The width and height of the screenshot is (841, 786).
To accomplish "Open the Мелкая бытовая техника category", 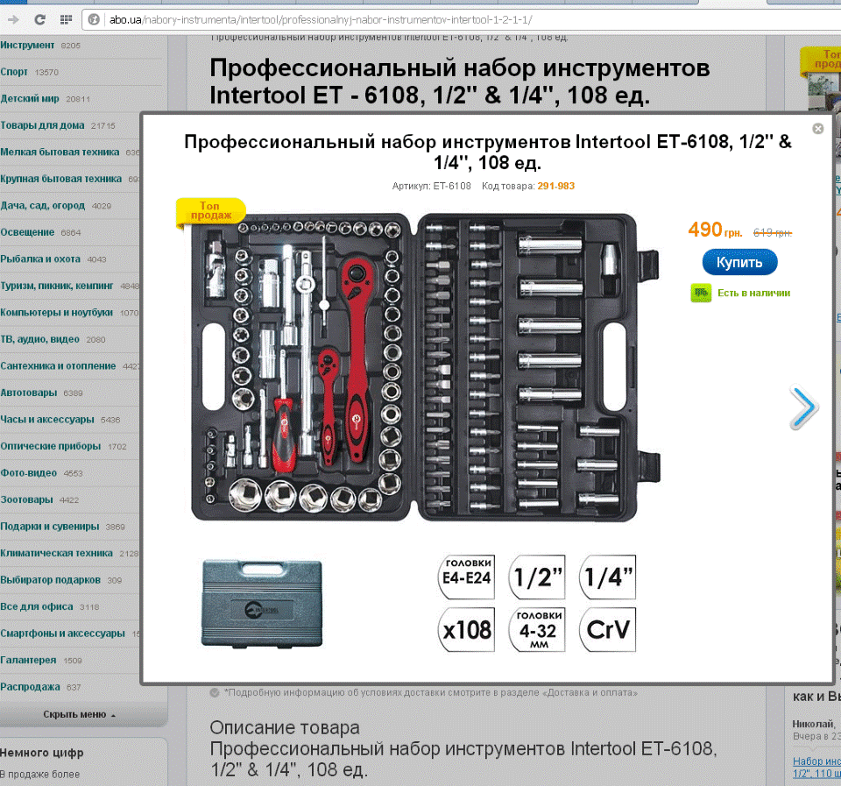I will click(x=60, y=152).
